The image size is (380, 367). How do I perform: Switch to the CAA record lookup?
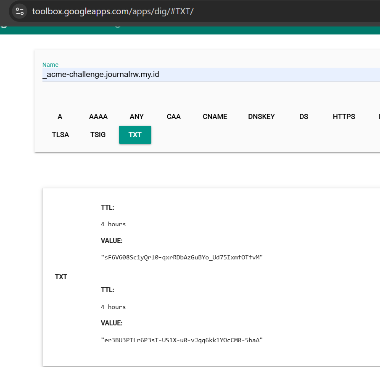tap(174, 116)
